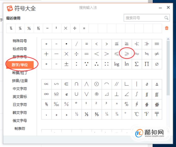The width and height of the screenshot is (176, 147).
Task: Insert the ≡ identical-to symbol
Action: [x=157, y=44]
